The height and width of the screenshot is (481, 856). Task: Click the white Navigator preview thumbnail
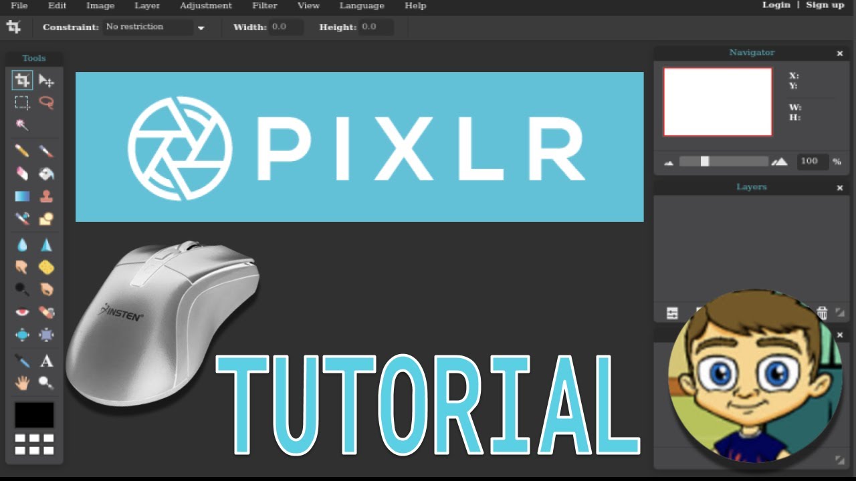coord(718,102)
